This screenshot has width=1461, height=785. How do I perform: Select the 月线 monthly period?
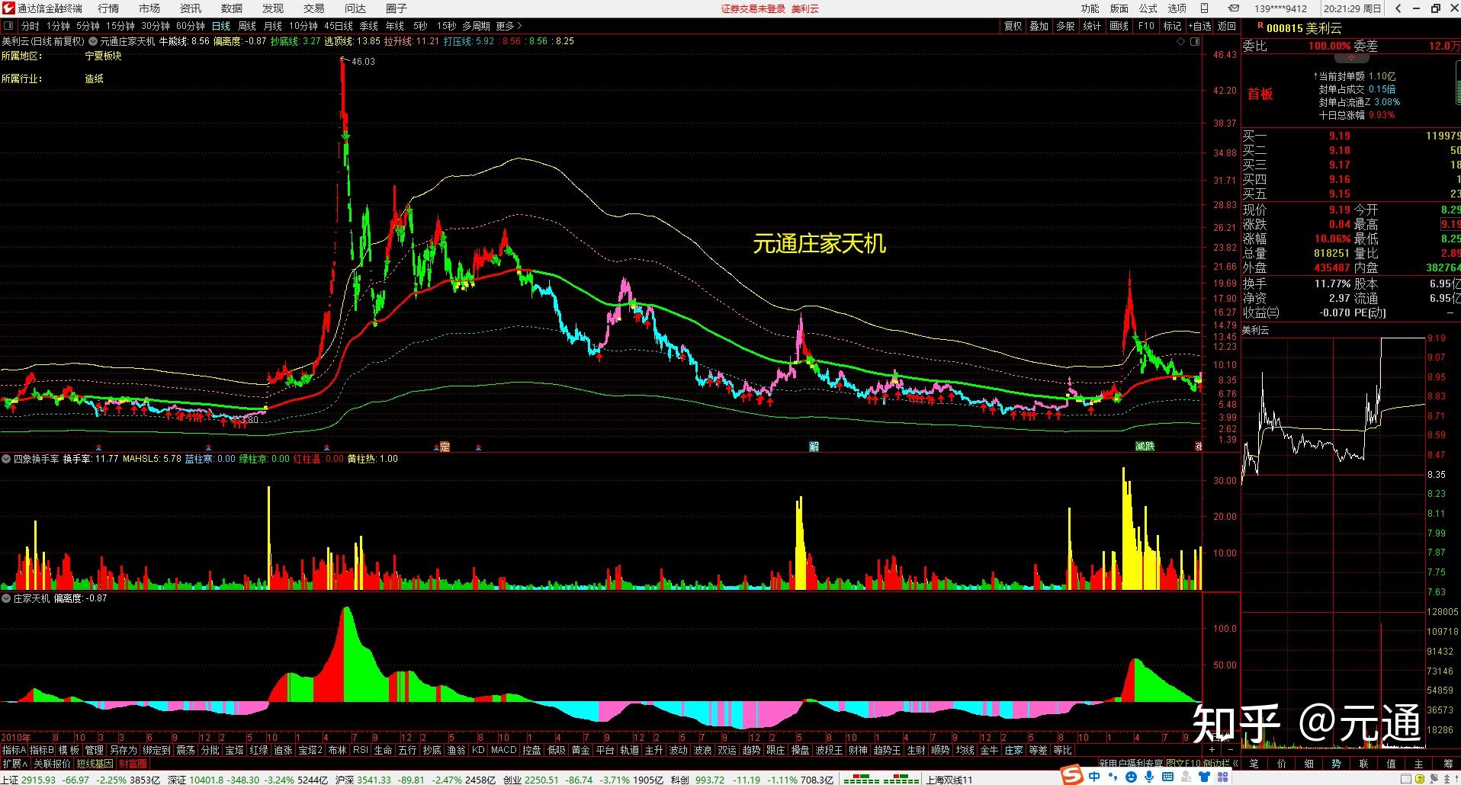click(x=273, y=26)
